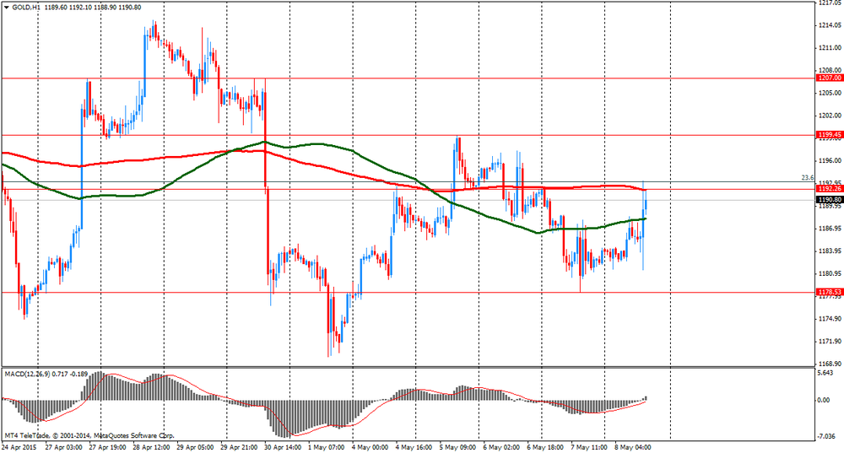Click the 1171.90 price scale value

click(x=830, y=341)
